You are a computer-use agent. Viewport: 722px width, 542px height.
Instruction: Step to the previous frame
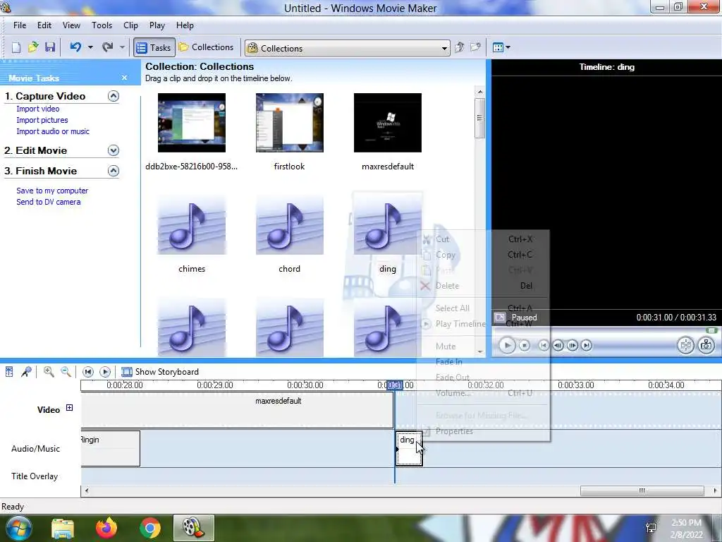pyautogui.click(x=558, y=345)
